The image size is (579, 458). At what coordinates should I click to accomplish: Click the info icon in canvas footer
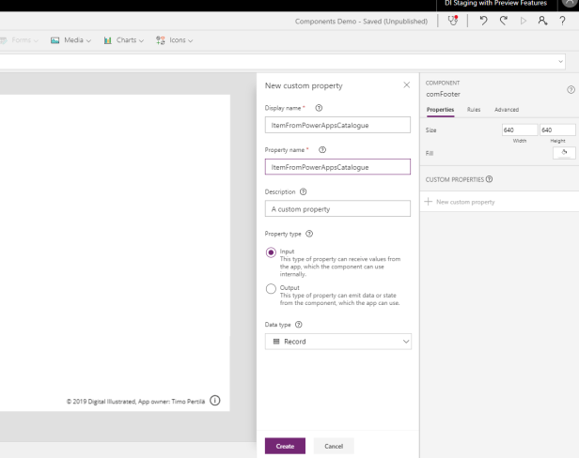[x=215, y=401]
